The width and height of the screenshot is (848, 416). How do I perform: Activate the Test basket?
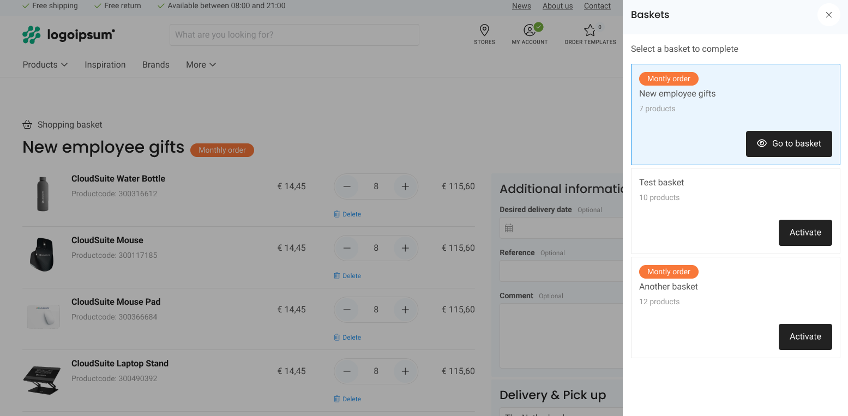coord(805,232)
